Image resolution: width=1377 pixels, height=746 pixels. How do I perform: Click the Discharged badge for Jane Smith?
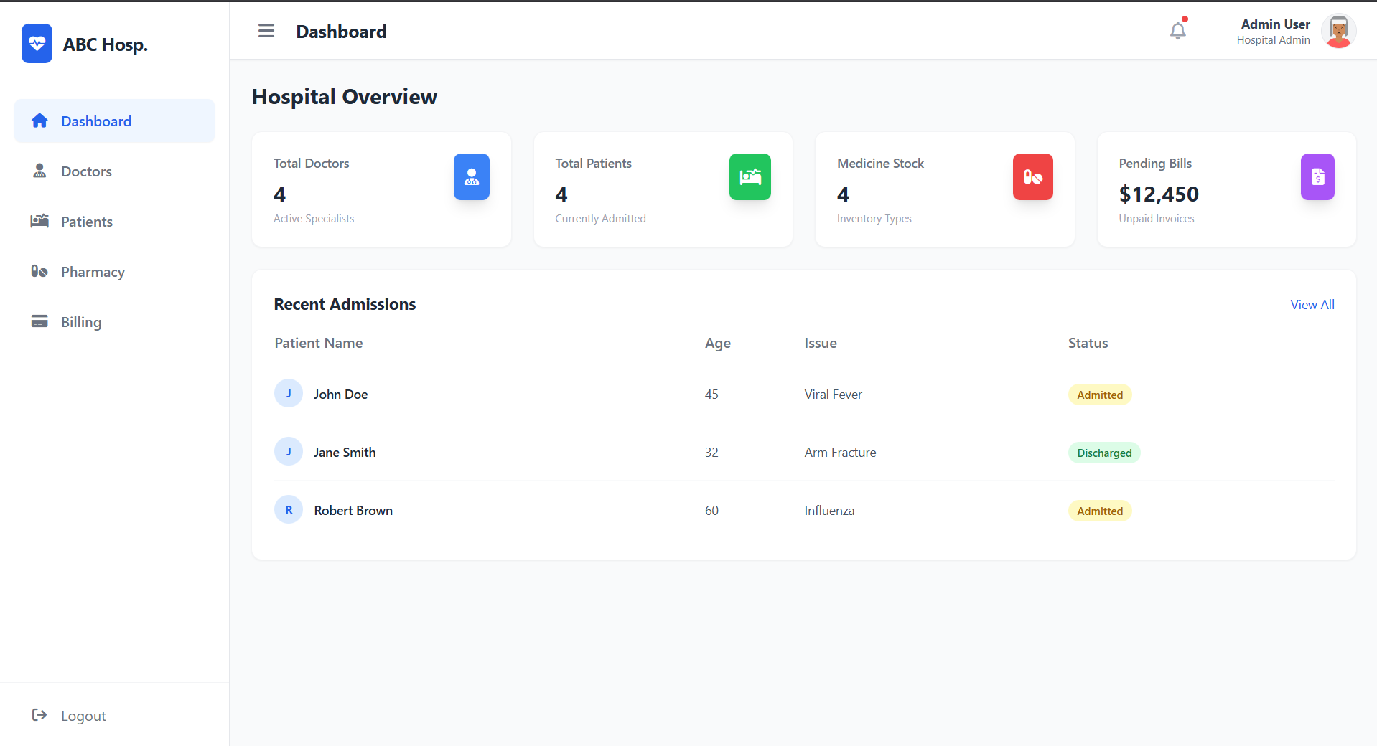(x=1104, y=453)
